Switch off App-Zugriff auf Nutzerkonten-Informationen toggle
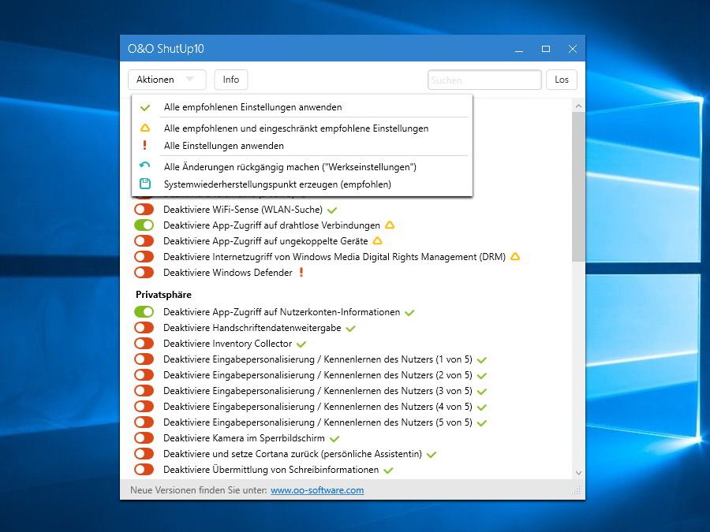Screen dimensions: 710x532 point(144,312)
